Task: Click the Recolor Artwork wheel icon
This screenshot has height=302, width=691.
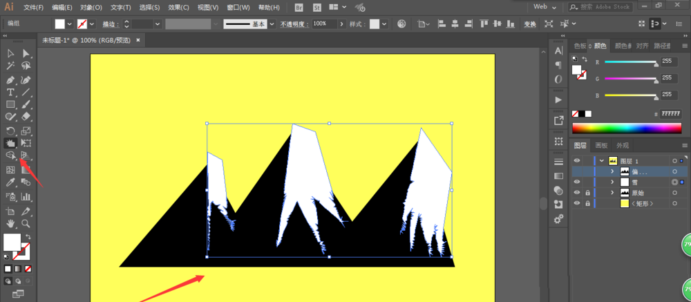Action: pos(401,23)
